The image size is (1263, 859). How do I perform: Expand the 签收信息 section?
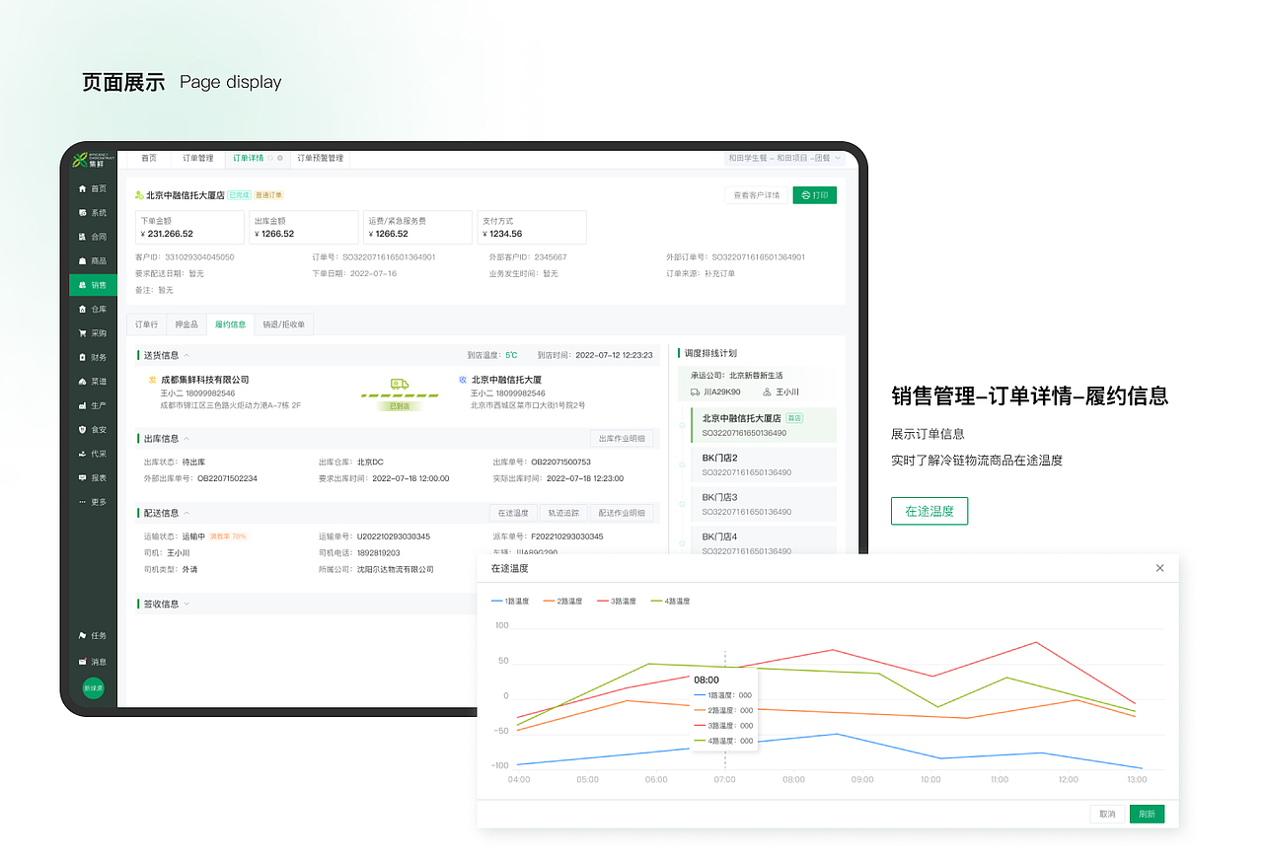pos(187,604)
